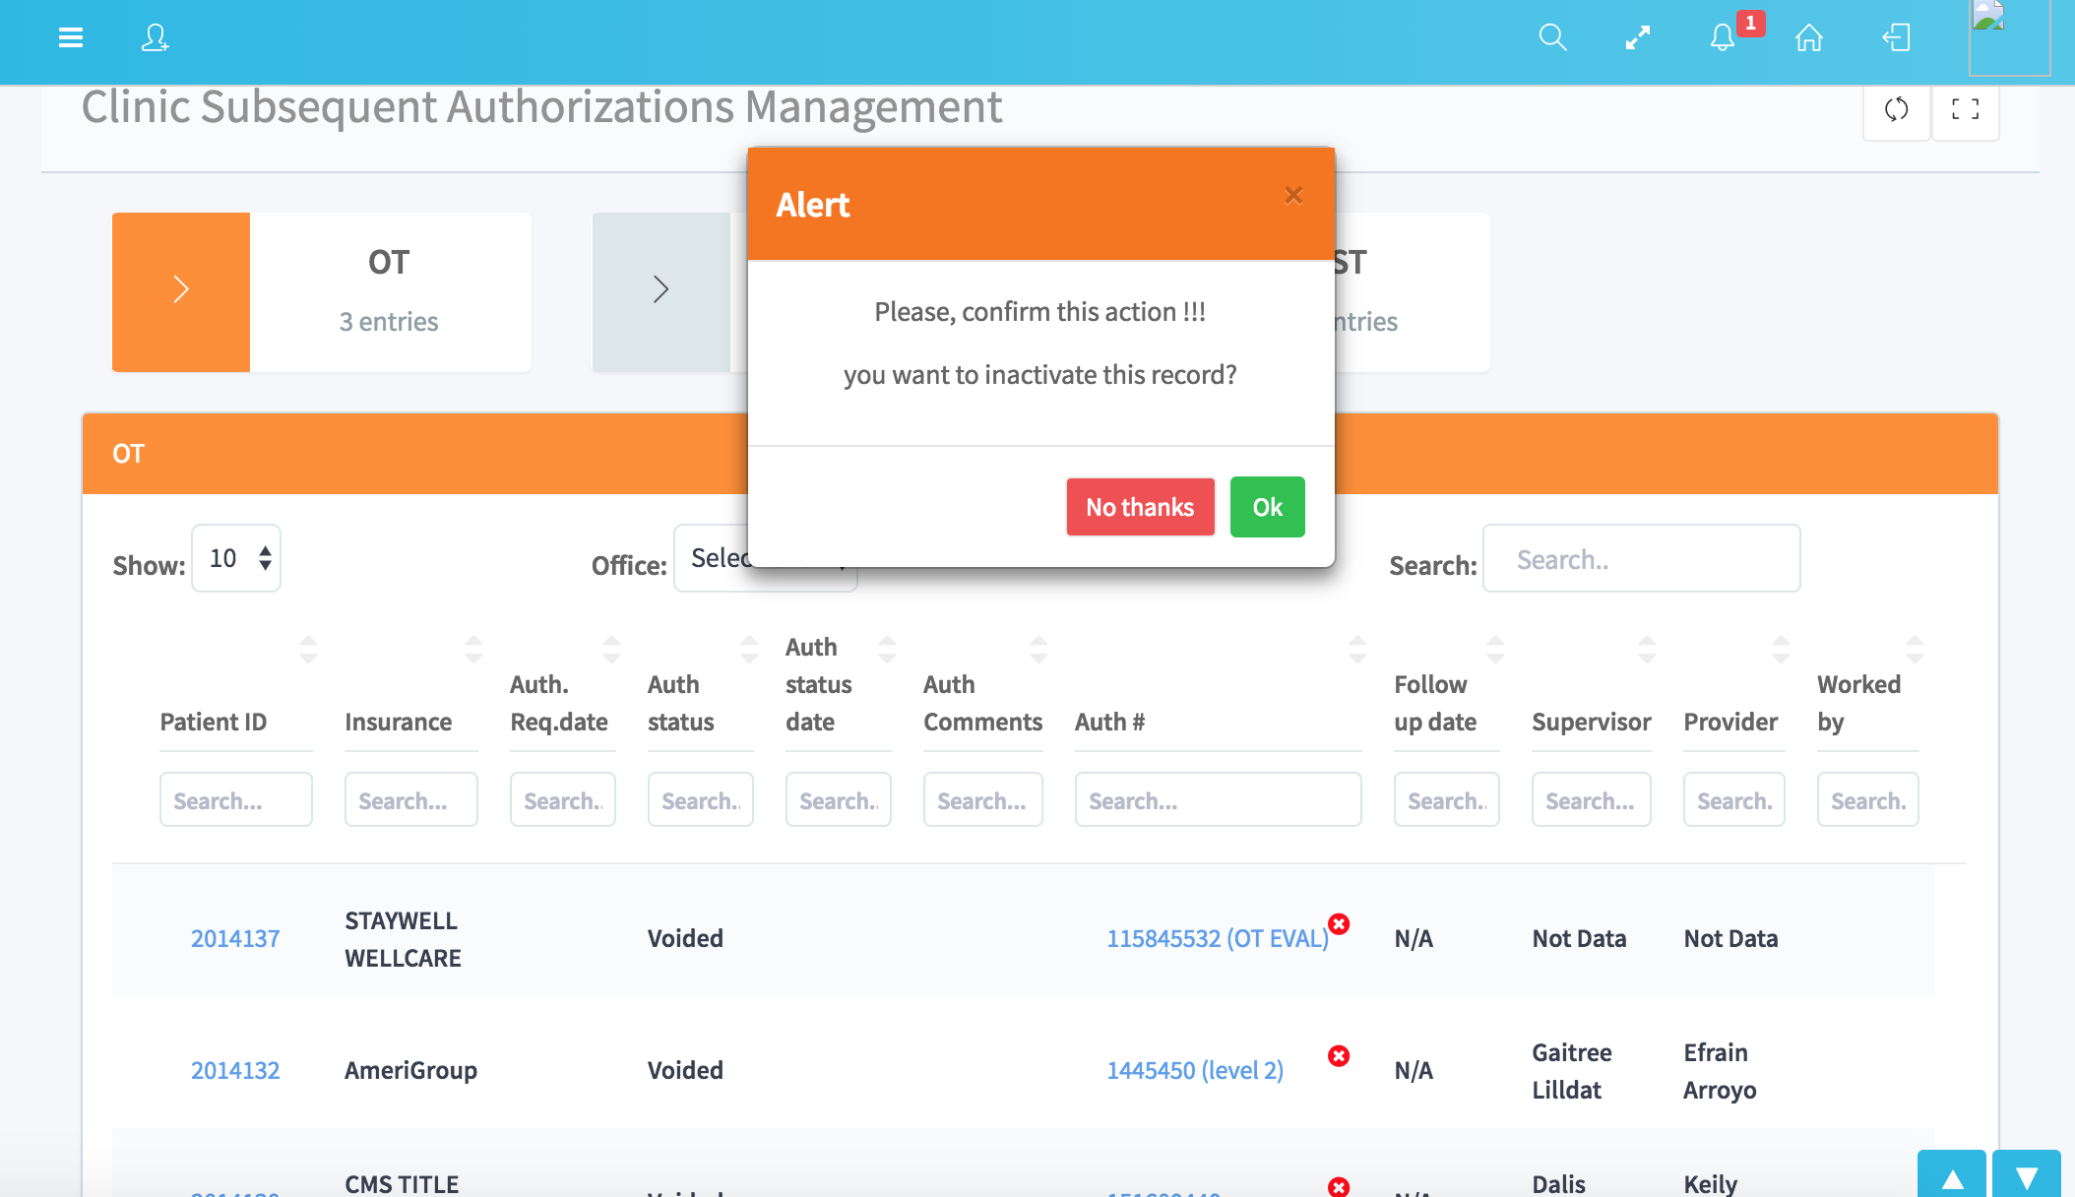The image size is (2075, 1197).
Task: Focus Auth status date filter box
Action: point(839,799)
